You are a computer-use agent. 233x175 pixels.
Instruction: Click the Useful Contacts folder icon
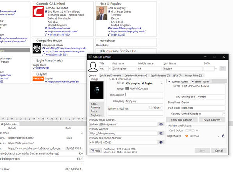click(x=127, y=88)
